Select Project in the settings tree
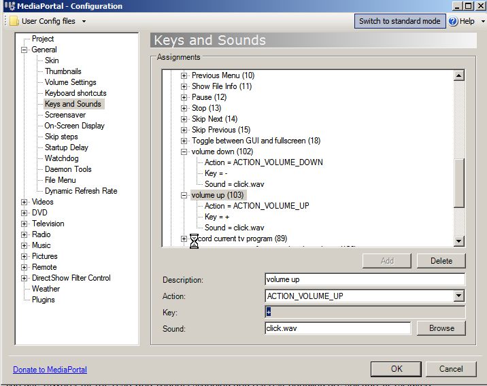 [43, 39]
